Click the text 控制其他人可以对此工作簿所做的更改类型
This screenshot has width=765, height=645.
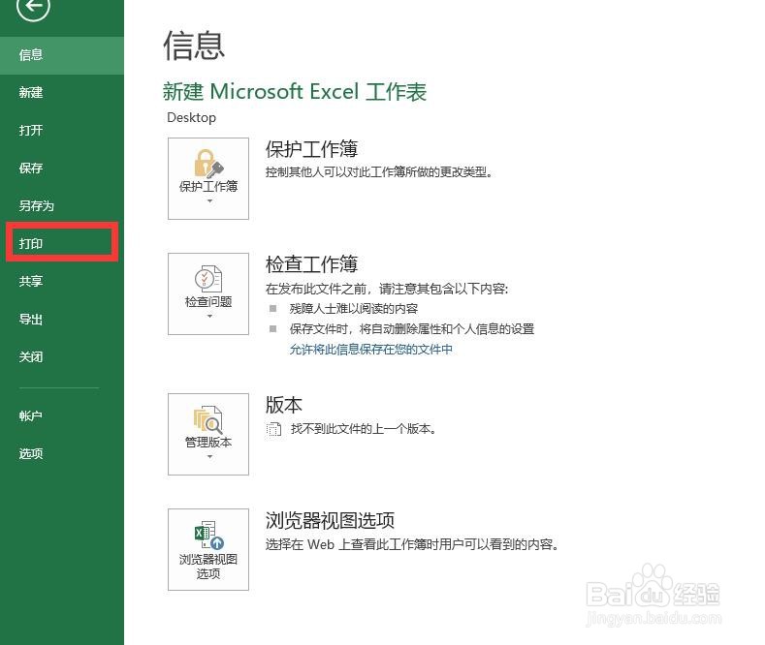(379, 172)
